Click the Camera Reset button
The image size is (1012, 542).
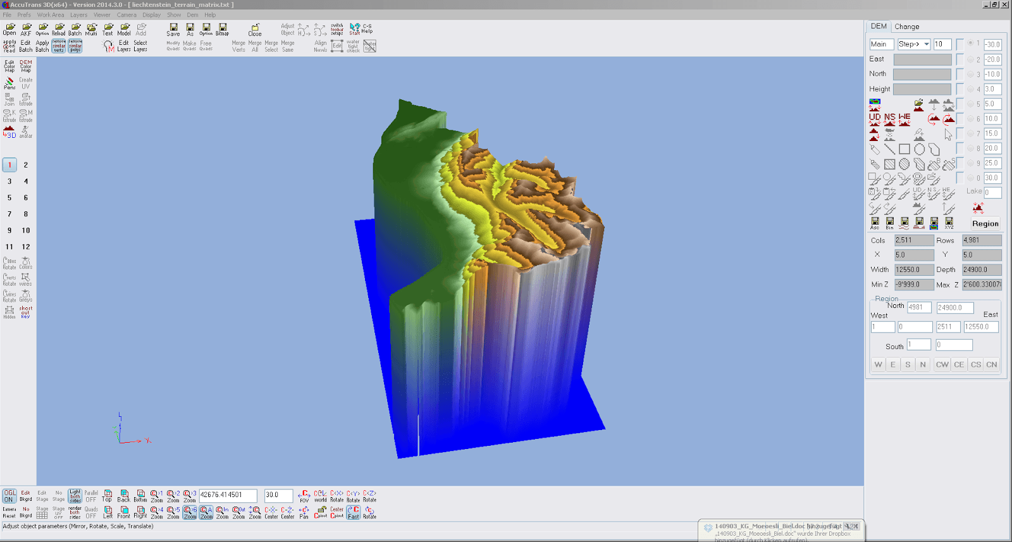pyautogui.click(x=9, y=512)
